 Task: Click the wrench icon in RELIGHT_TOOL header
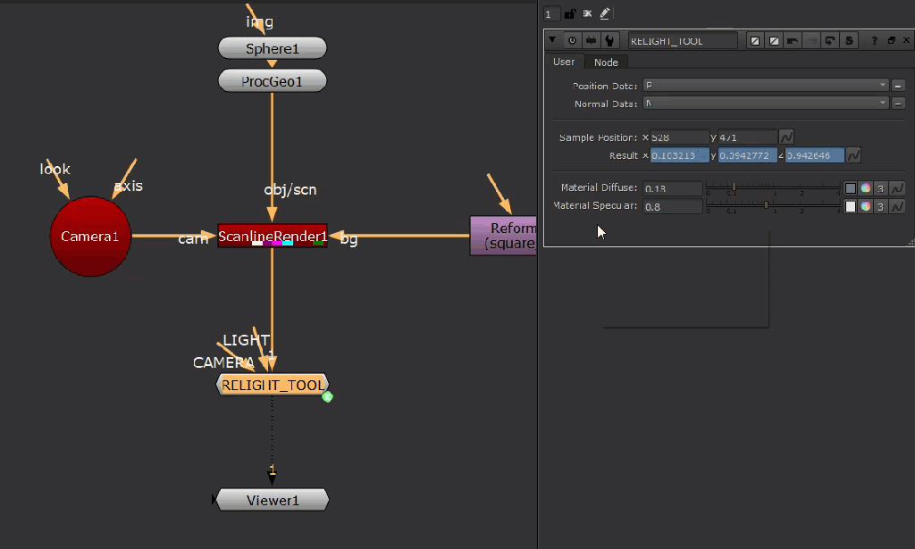[x=609, y=40]
